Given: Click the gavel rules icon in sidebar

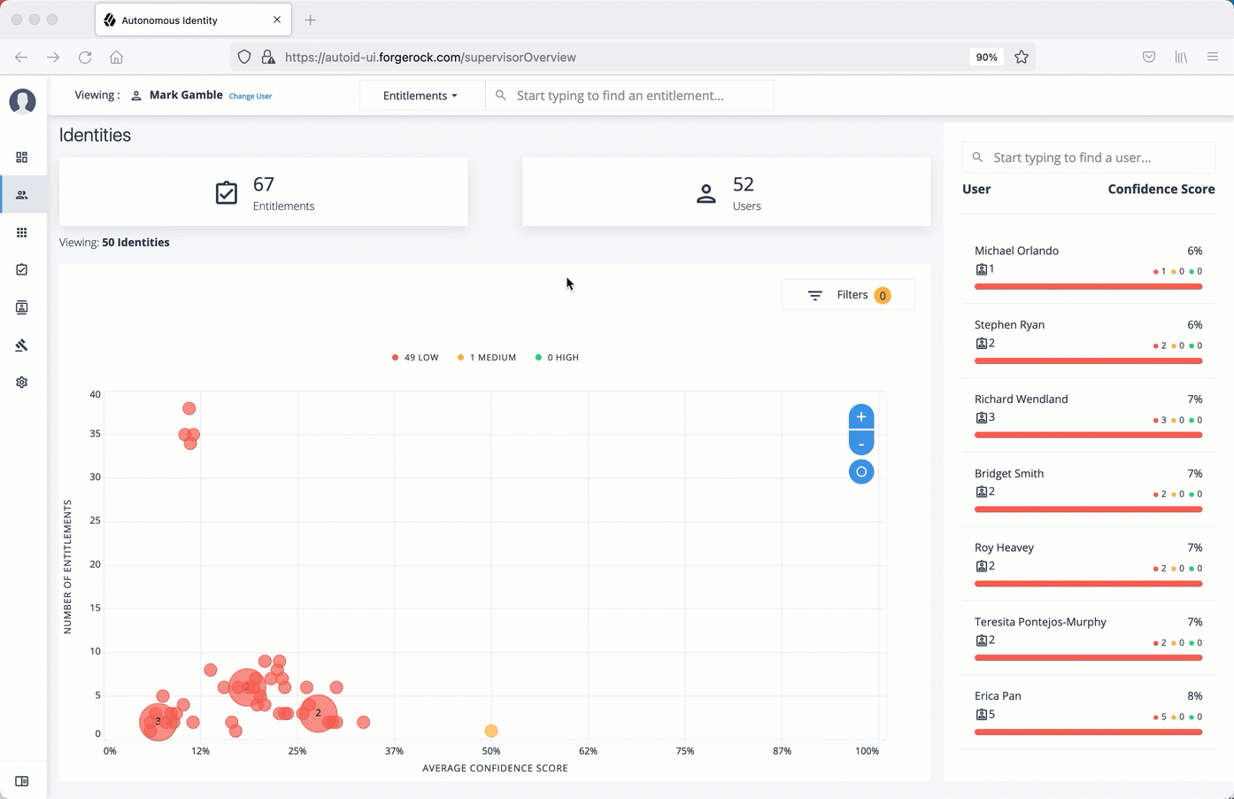Looking at the screenshot, I should 22,345.
